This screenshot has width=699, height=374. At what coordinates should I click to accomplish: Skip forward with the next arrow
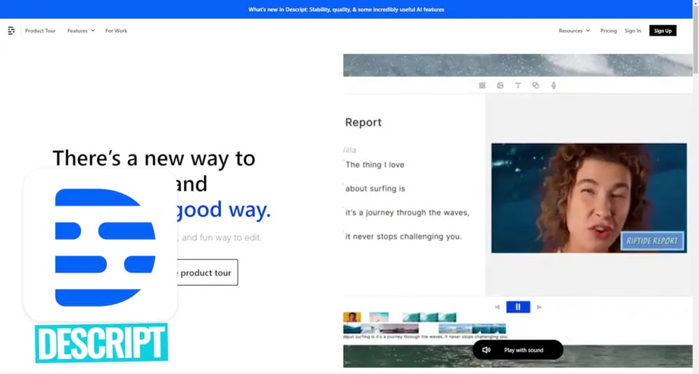point(539,307)
